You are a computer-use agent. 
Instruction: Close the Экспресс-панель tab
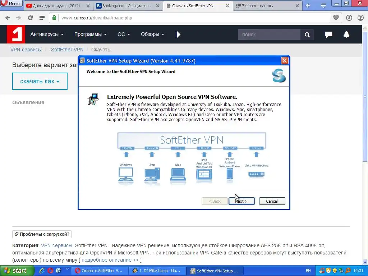tap(297, 6)
